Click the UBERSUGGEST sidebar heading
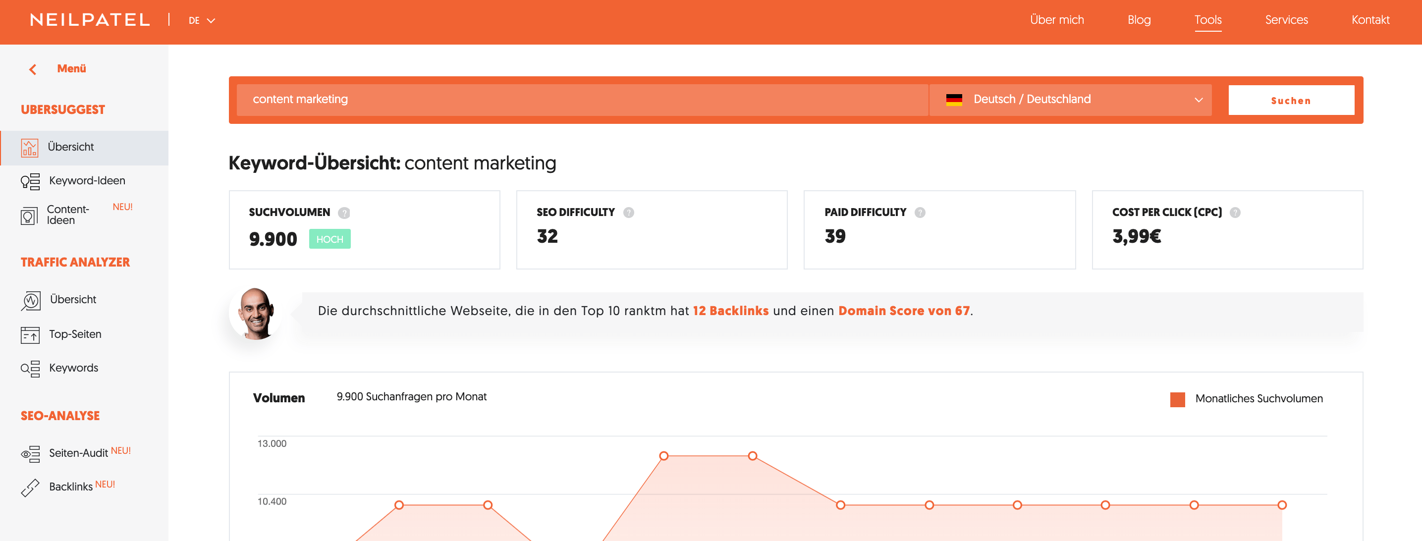 [63, 110]
